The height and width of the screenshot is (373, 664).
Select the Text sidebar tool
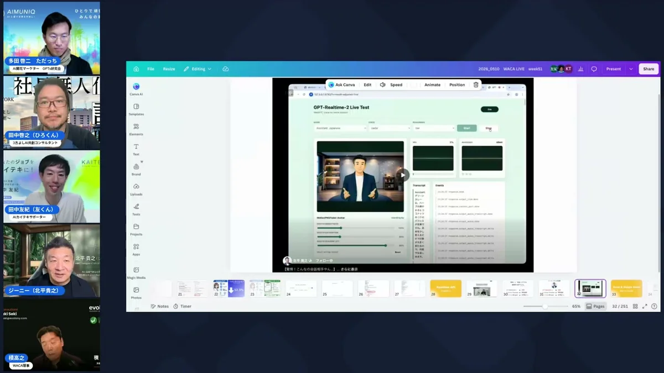[x=136, y=149]
